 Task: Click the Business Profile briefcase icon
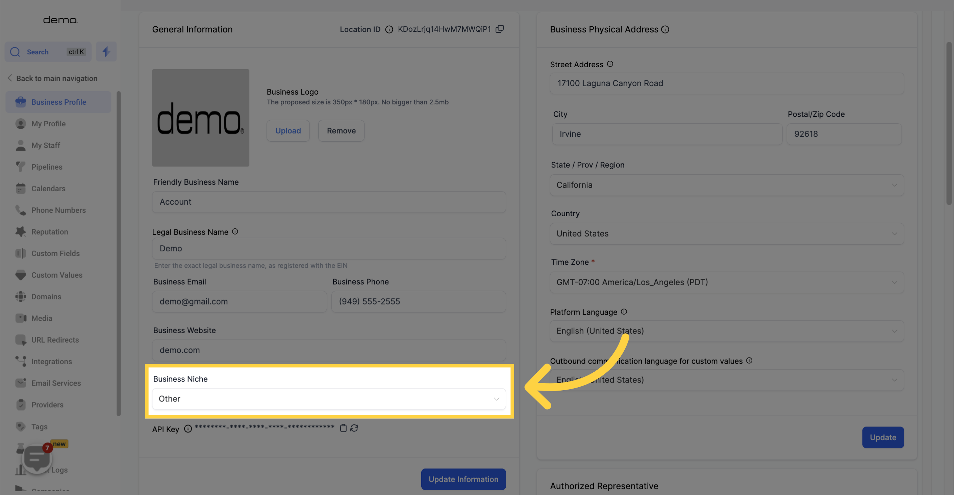coord(21,102)
